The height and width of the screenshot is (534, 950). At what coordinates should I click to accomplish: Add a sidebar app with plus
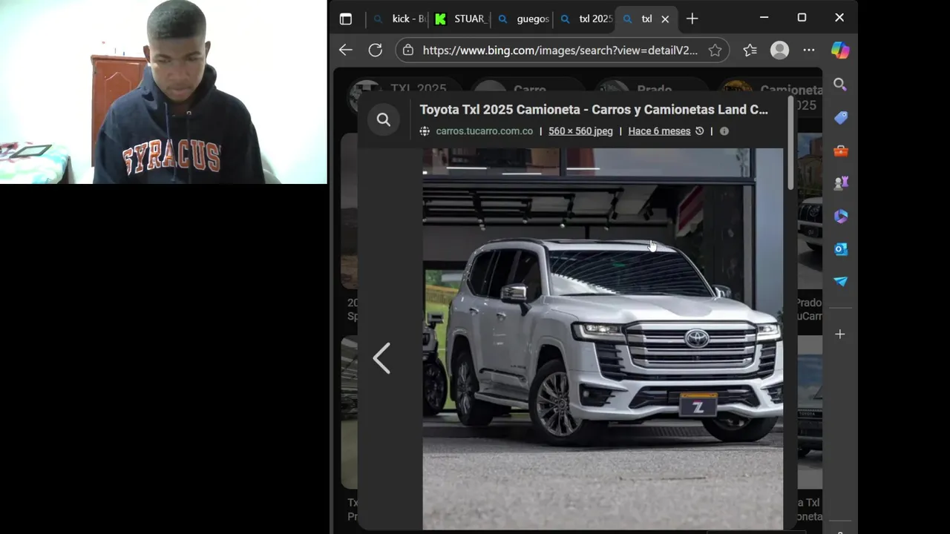(x=840, y=334)
